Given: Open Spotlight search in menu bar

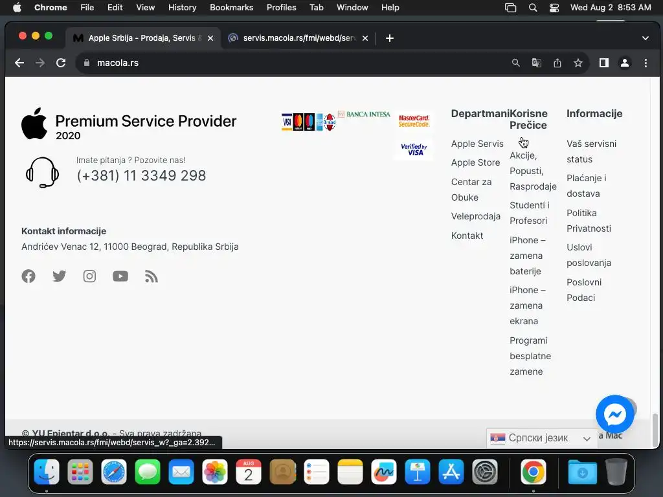Looking at the screenshot, I should 533,8.
